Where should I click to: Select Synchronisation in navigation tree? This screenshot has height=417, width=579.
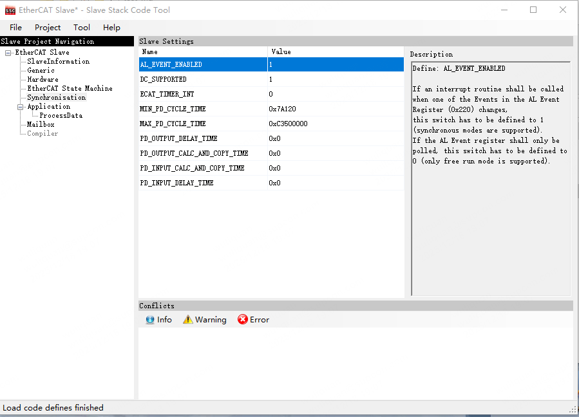pos(57,97)
